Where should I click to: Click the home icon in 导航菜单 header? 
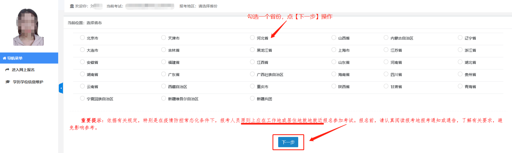tap(4, 58)
